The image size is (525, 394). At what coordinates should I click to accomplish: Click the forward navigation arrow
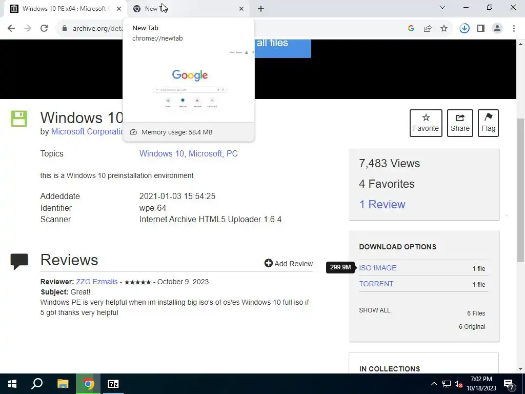pos(28,28)
